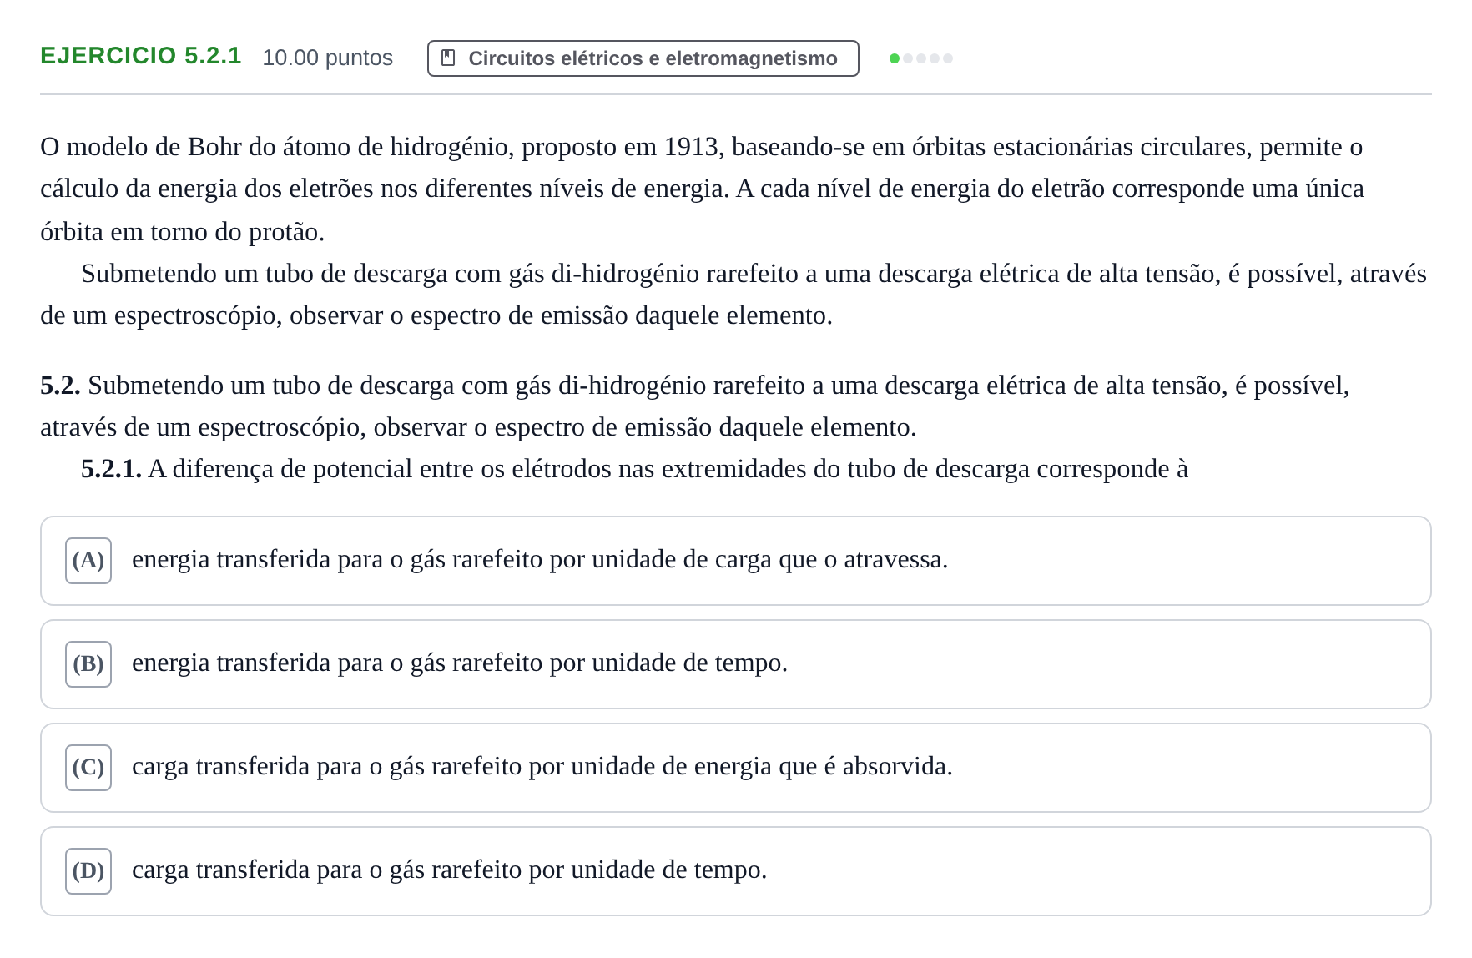Click the bold 5.2.1. sub-question number

pos(111,469)
